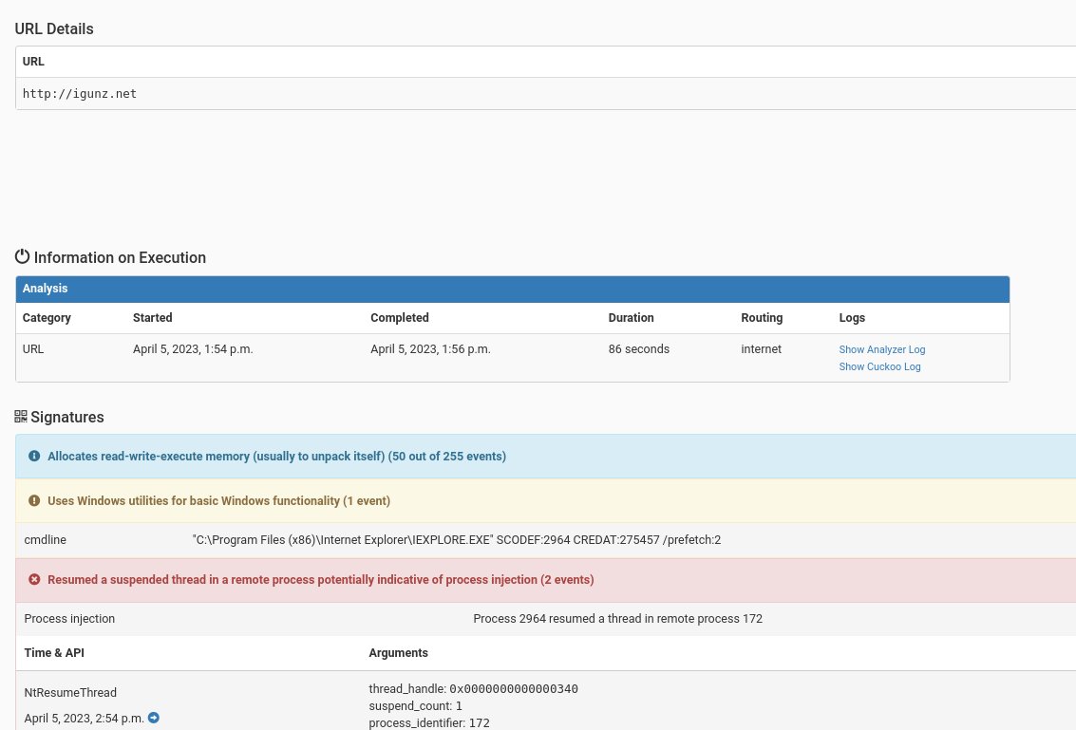Click the suspend_count: 1 argument
Viewport: 1076px width, 730px height.
tap(415, 706)
